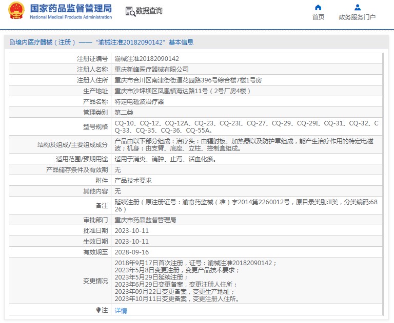Select the 结构及组成 description text
Image resolution: width=394 pixels, height=323 pixels.
tap(244, 145)
